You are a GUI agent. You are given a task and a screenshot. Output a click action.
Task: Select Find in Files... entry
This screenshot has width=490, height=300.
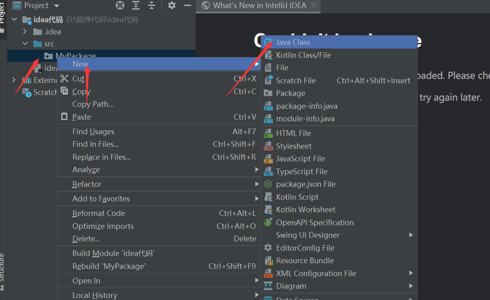pyautogui.click(x=159, y=144)
